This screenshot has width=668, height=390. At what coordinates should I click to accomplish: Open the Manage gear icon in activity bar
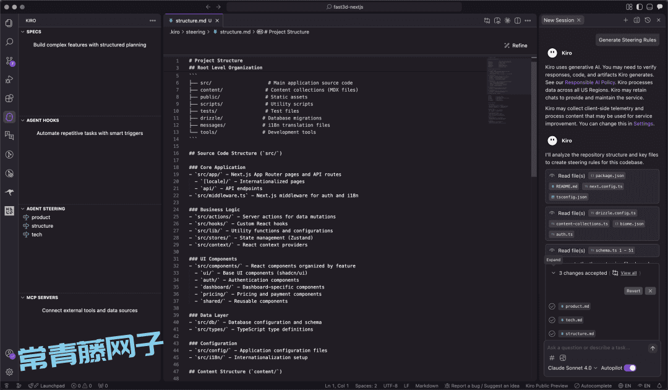9,372
